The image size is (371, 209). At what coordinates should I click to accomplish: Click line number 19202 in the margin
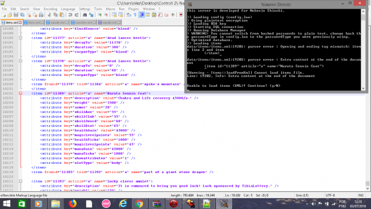tap(8, 94)
